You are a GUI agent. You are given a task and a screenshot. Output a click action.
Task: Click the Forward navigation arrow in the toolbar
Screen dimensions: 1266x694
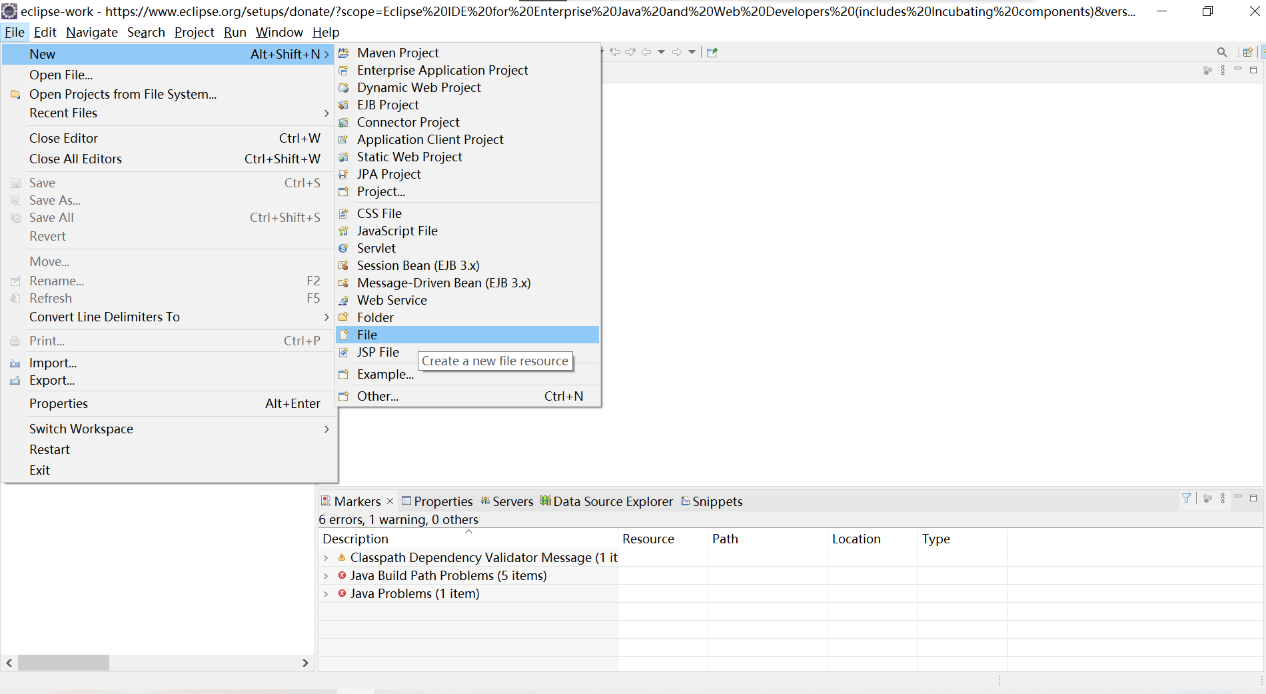point(677,51)
